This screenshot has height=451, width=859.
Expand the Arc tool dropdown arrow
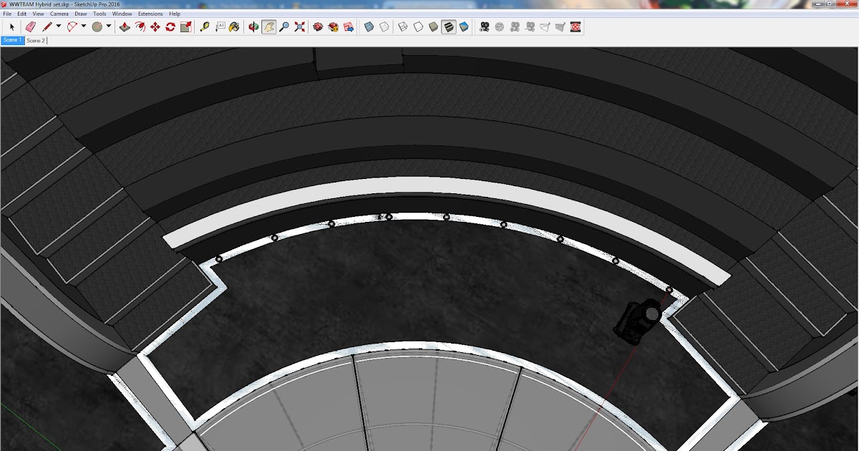pyautogui.click(x=84, y=26)
